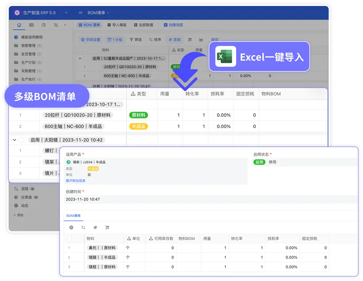Open the 仪表盘 dashboard in the sidebar
This screenshot has height=281, width=363.
26,197
